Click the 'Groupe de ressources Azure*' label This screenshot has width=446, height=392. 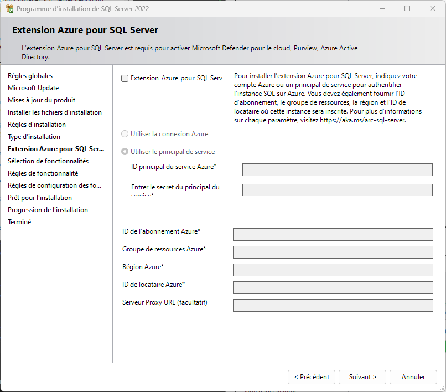(x=164, y=249)
